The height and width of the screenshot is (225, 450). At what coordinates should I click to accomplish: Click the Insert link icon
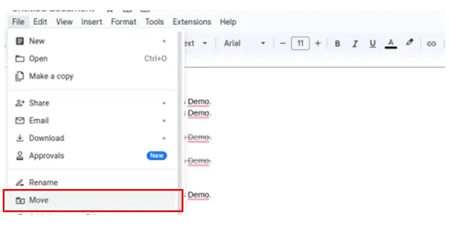(431, 44)
